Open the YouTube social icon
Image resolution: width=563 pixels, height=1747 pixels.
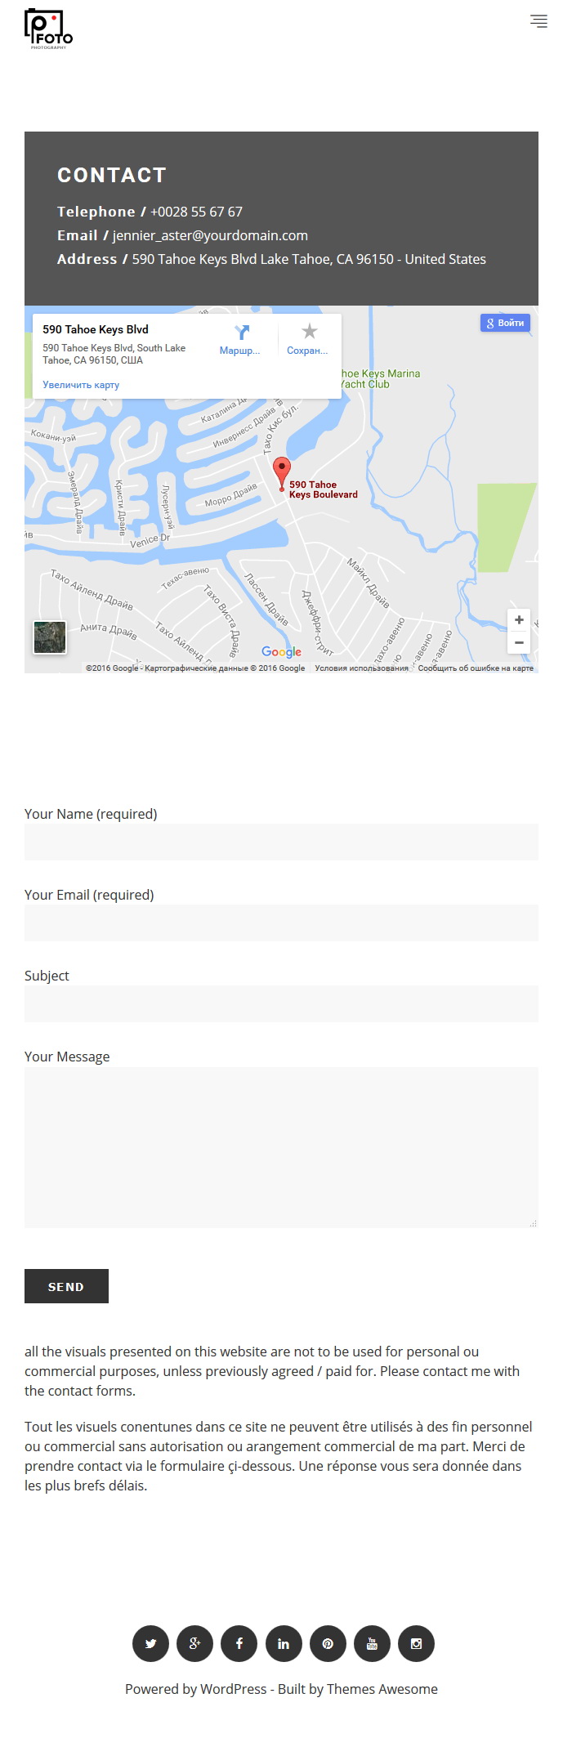coord(372,1643)
